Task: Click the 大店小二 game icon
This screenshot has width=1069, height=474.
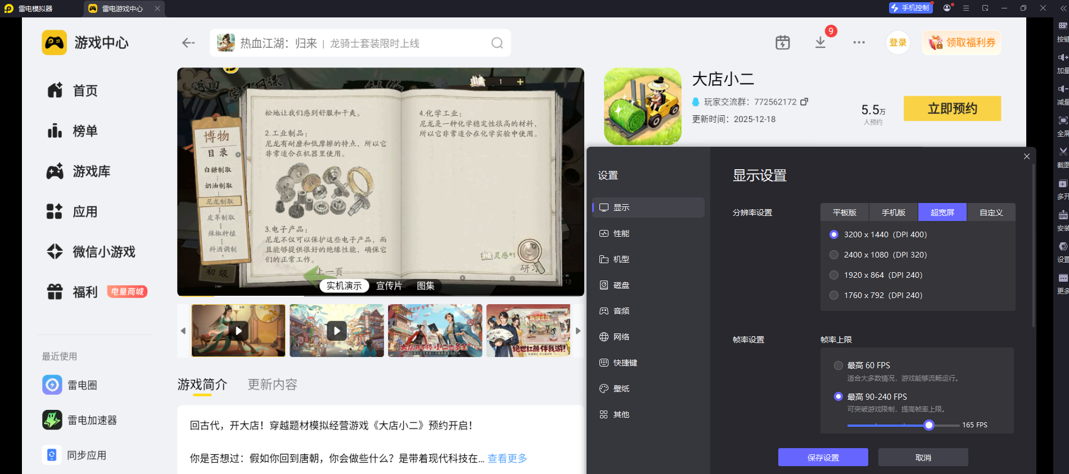Action: click(x=642, y=106)
